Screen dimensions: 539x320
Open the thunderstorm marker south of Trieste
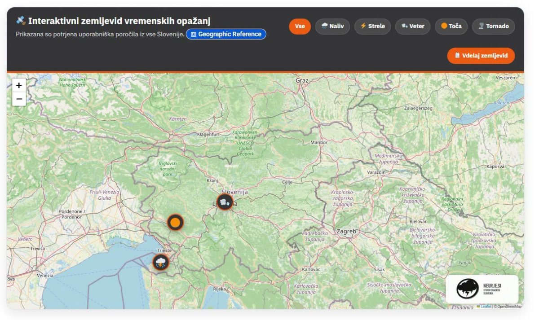pyautogui.click(x=160, y=262)
